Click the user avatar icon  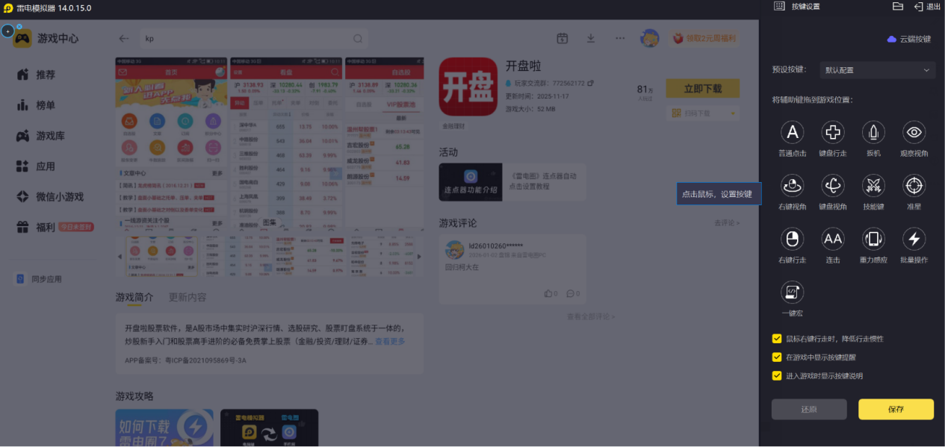coord(650,38)
